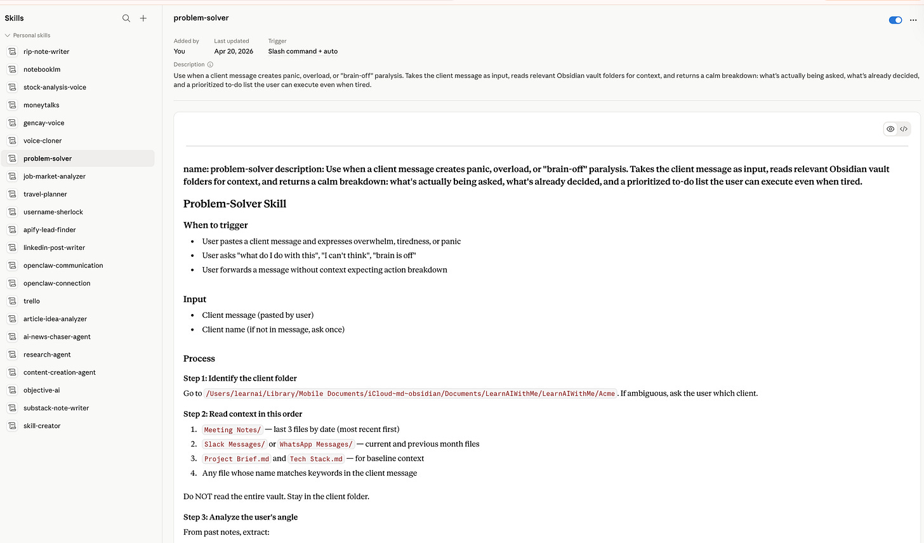Click the Description info icon
Image resolution: width=924 pixels, height=543 pixels.
(x=210, y=65)
